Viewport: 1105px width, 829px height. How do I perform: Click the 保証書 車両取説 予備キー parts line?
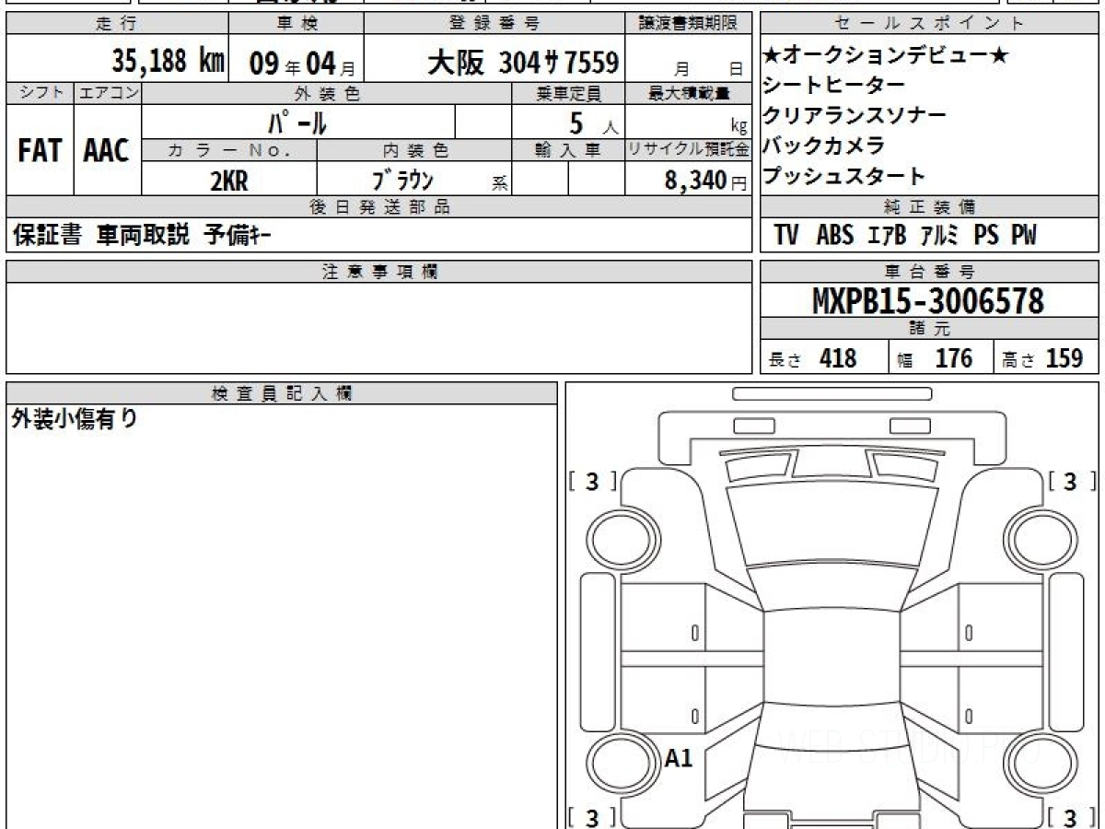click(142, 236)
